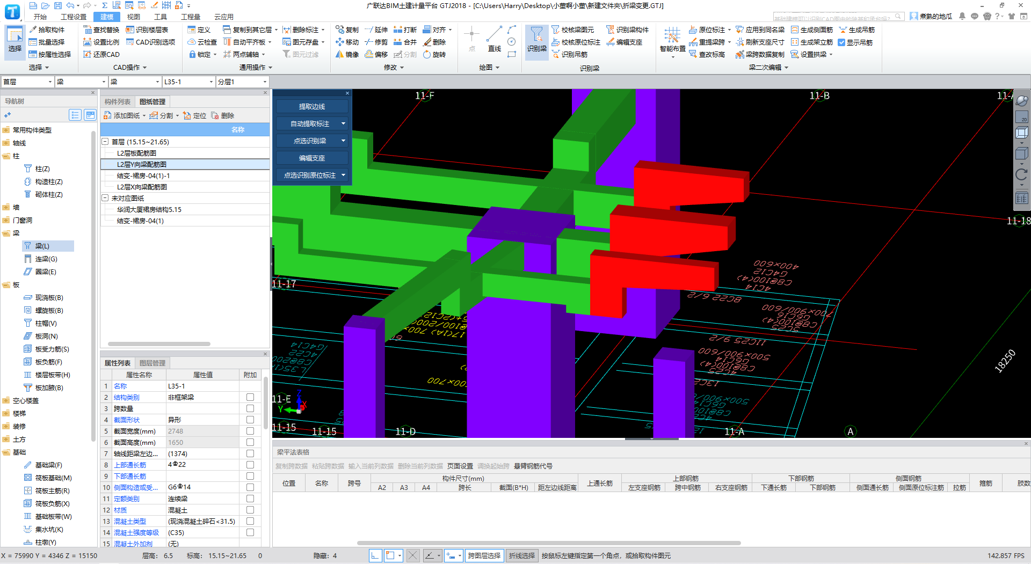Open the 工程设置 ribbon tab

[x=74, y=17]
